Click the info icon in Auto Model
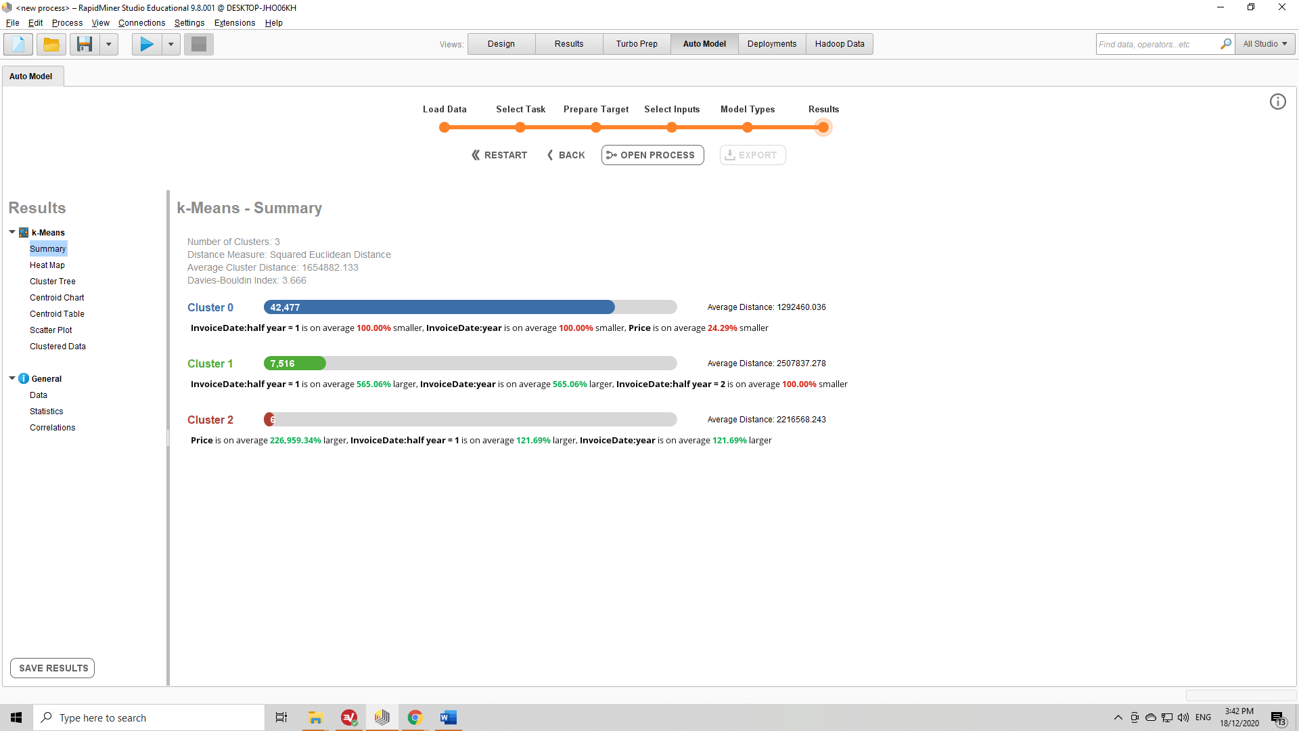The image size is (1299, 731). click(1277, 102)
